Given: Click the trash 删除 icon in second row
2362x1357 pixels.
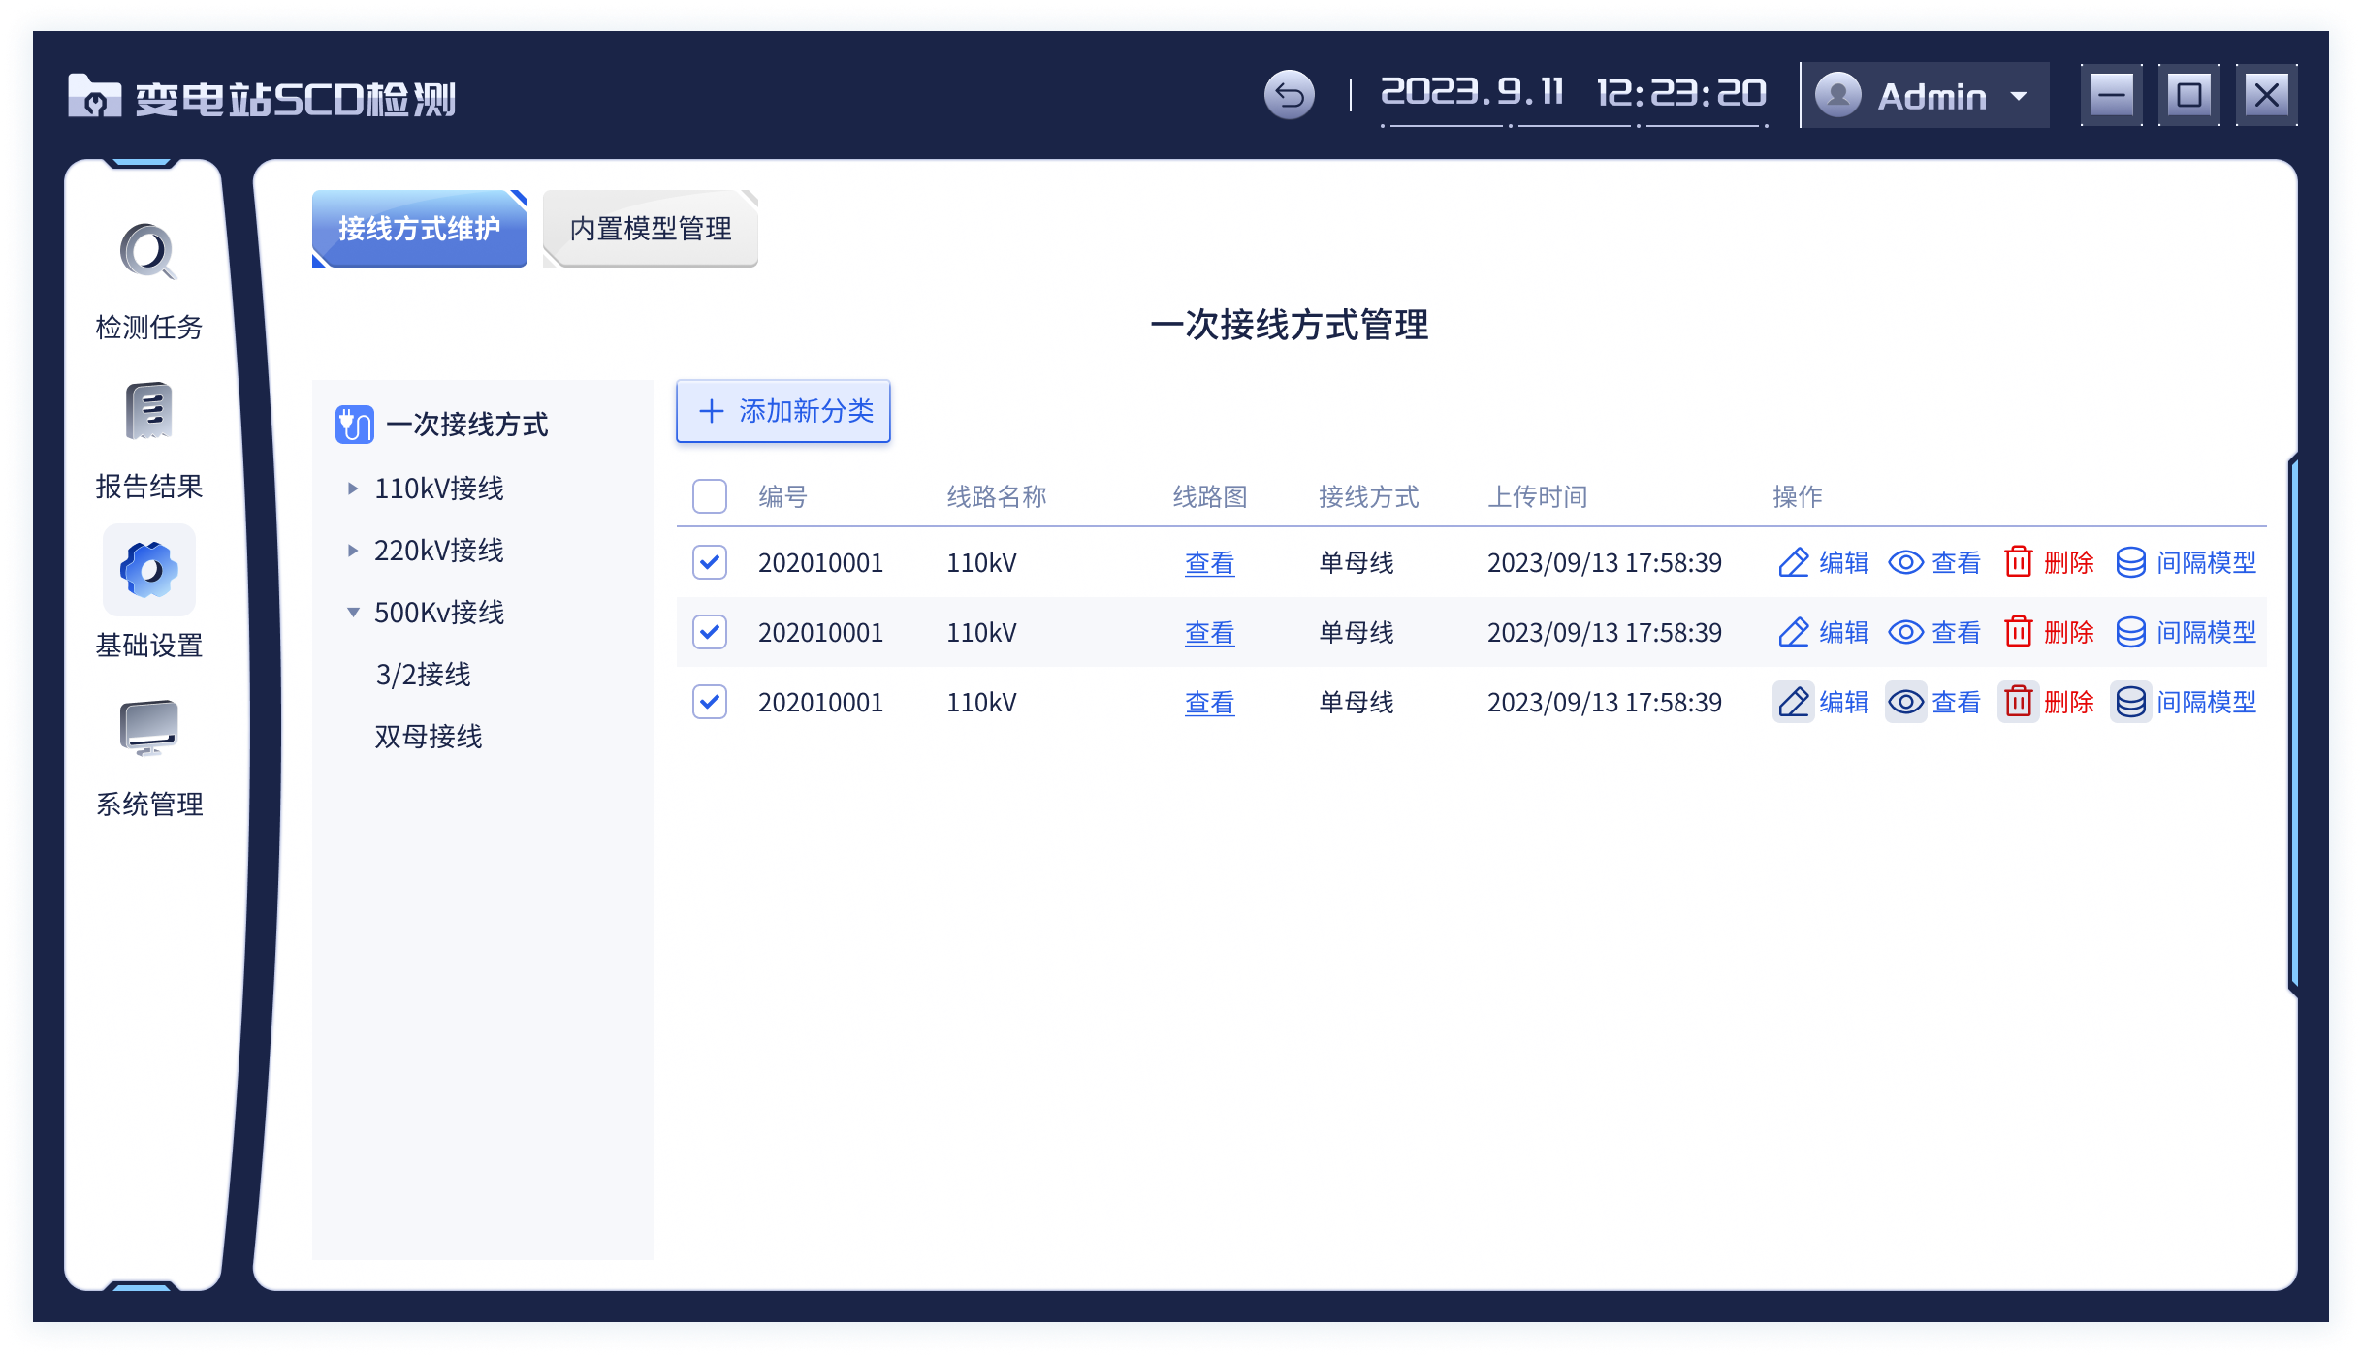Looking at the screenshot, I should [x=2018, y=632].
